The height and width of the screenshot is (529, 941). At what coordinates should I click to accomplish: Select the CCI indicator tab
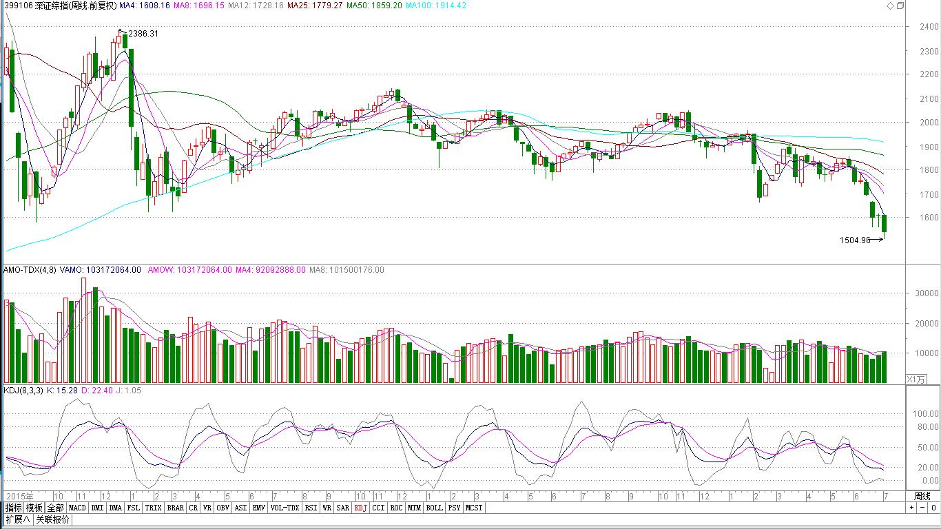379,508
